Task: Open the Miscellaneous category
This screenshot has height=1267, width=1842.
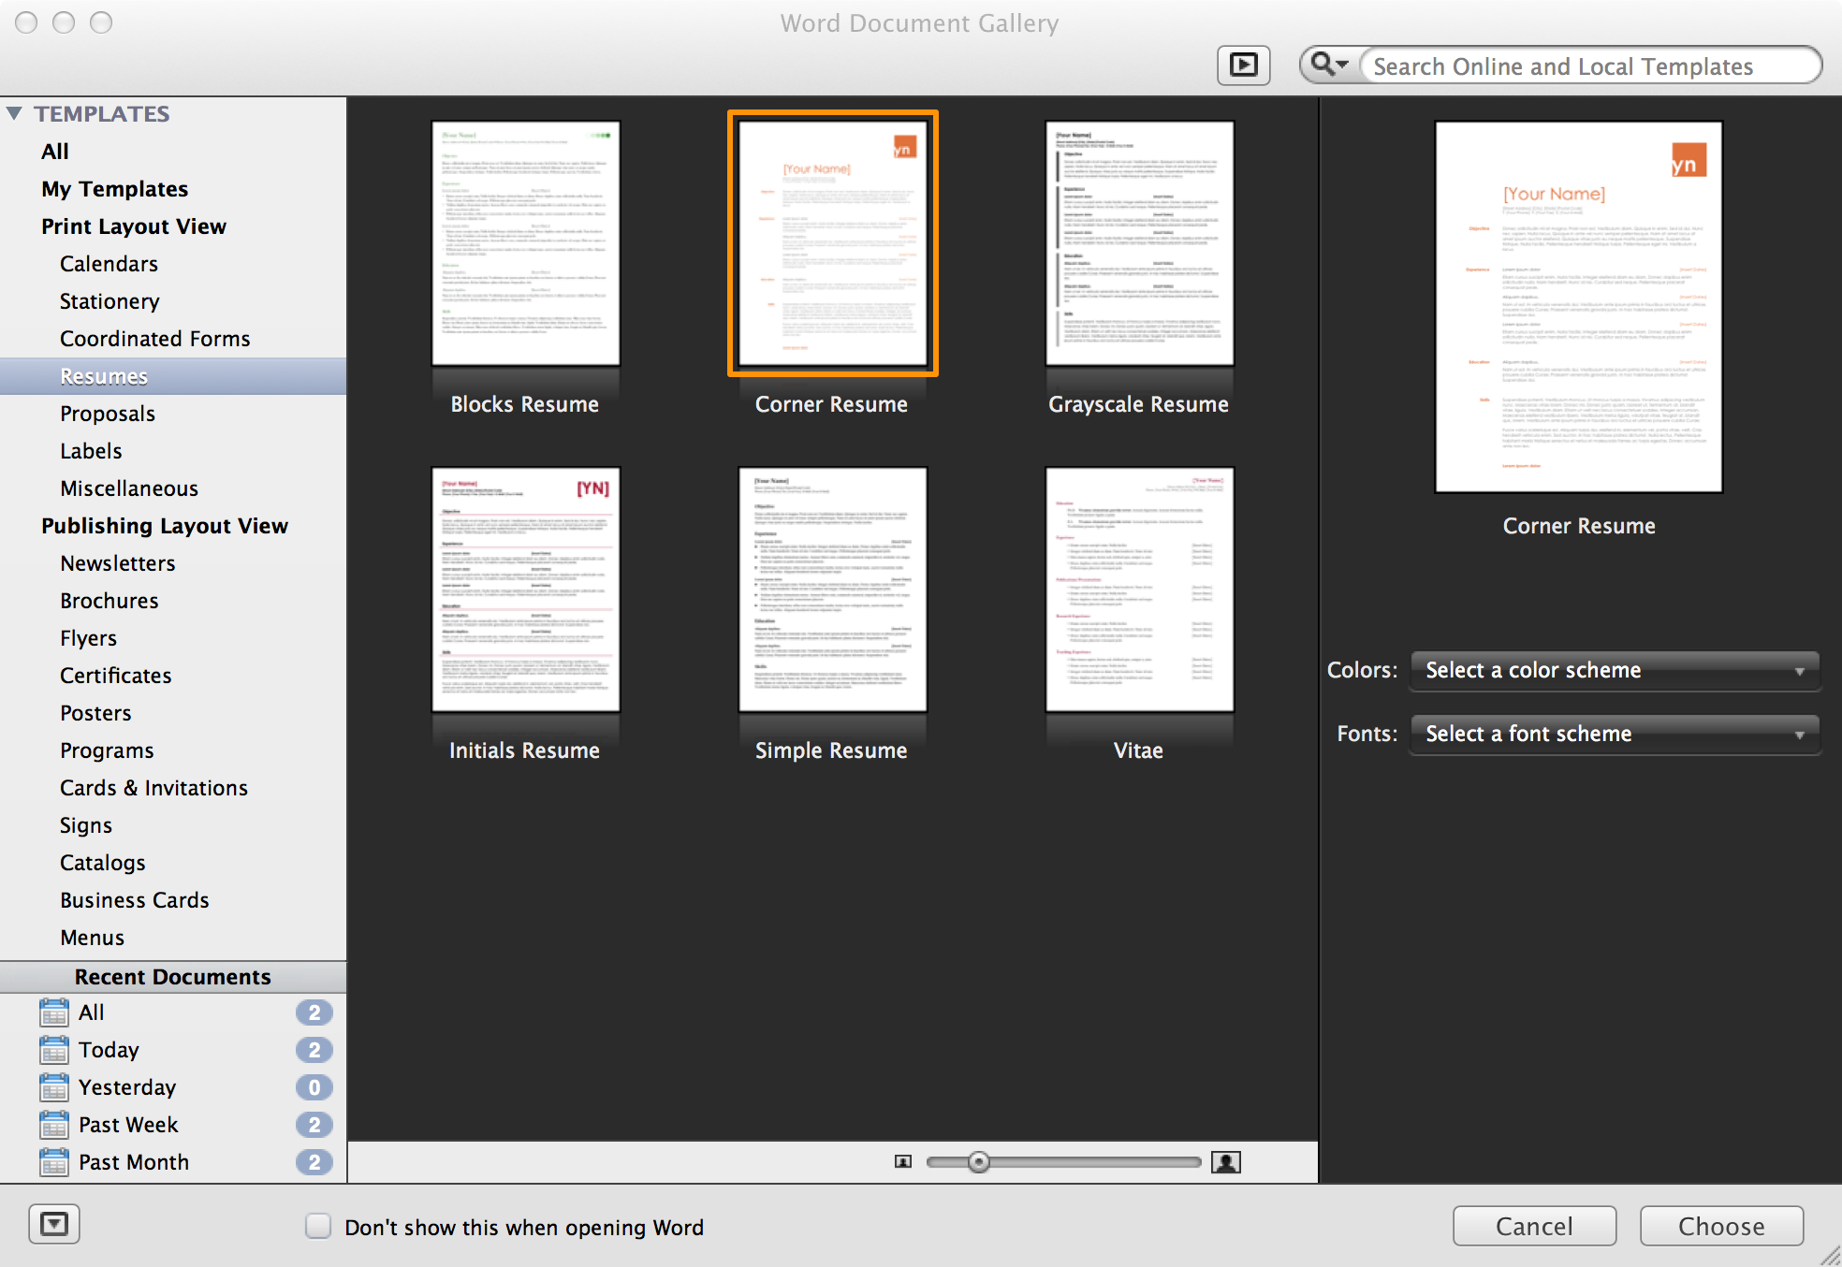Action: point(129,488)
